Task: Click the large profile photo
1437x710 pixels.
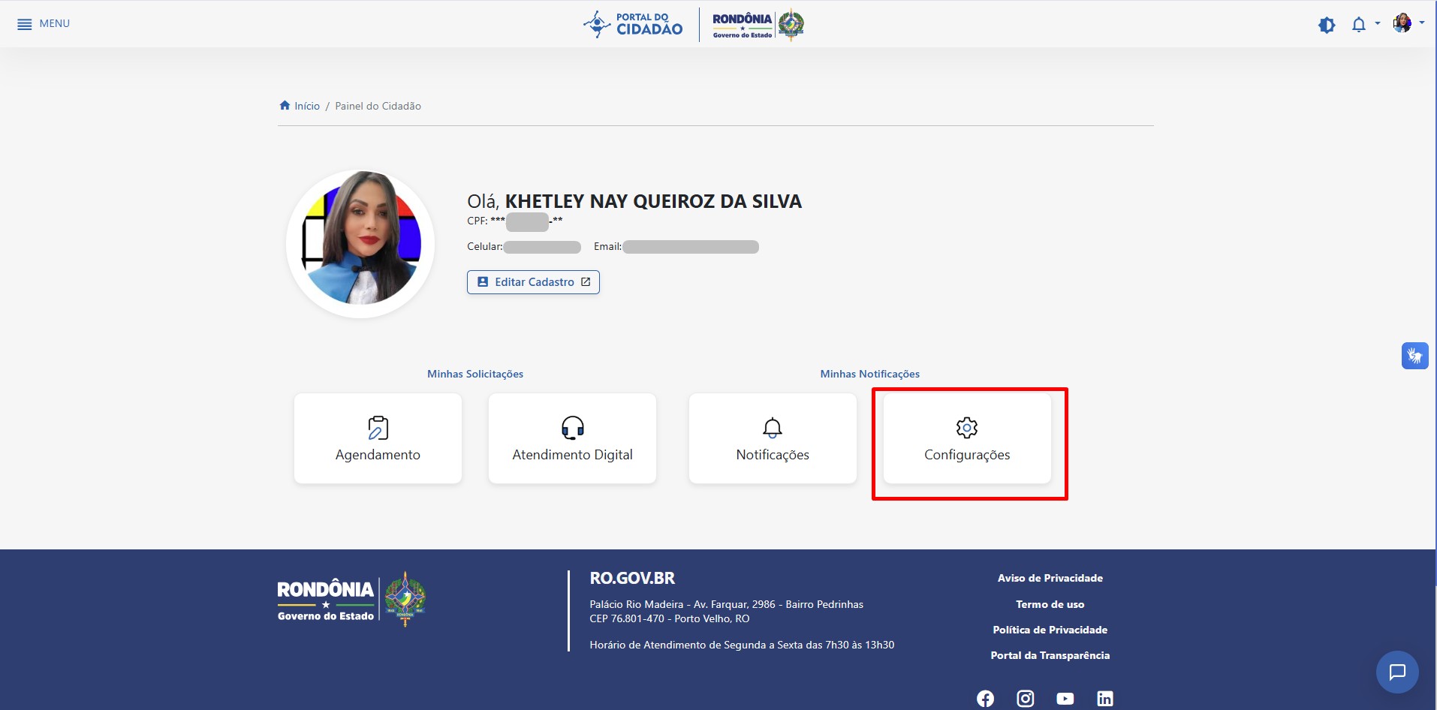Action: coord(361,244)
